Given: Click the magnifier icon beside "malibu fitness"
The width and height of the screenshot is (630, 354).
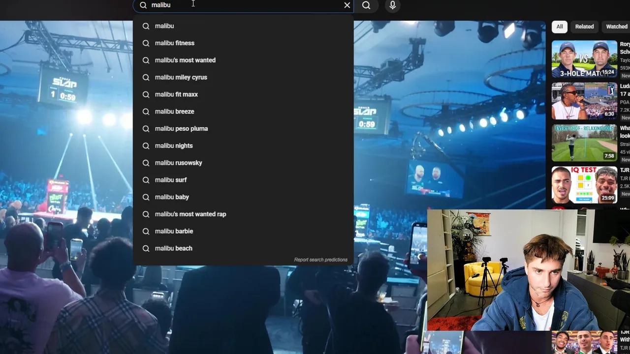Looking at the screenshot, I should point(146,43).
